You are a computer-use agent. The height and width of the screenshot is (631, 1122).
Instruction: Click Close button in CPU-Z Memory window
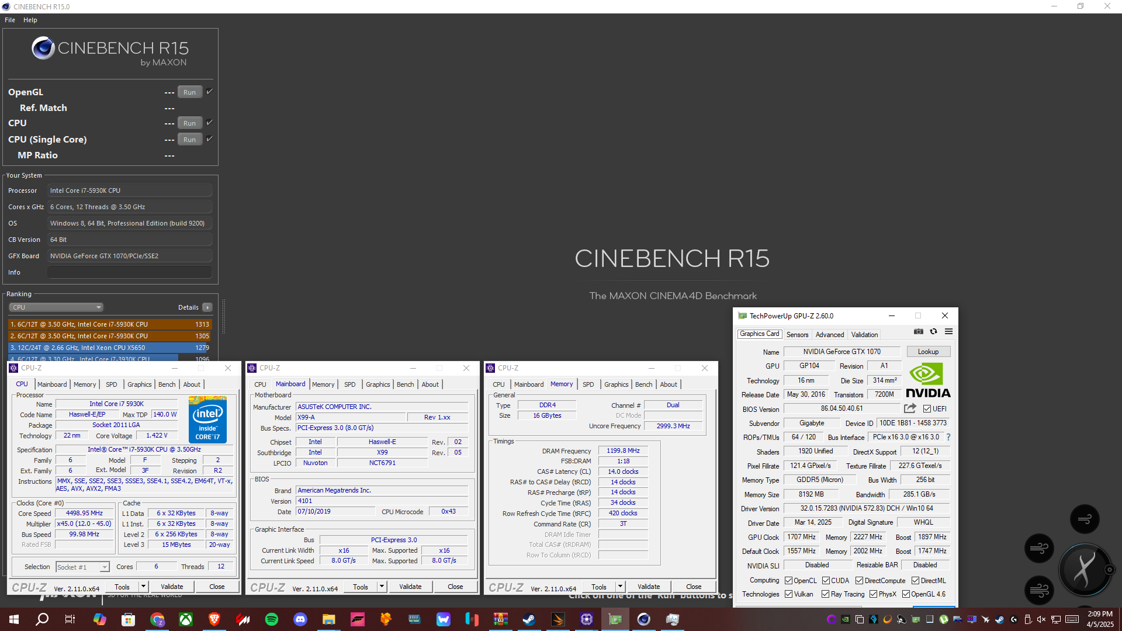694,587
